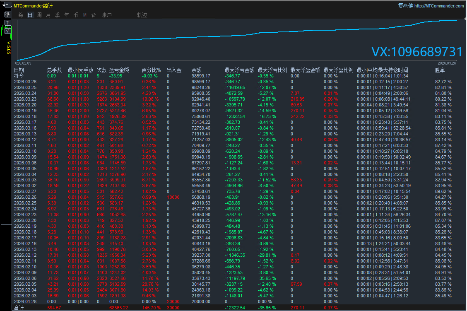The height and width of the screenshot is (311, 467).
Task: Open the 备 notes tab
Action: (x=94, y=15)
